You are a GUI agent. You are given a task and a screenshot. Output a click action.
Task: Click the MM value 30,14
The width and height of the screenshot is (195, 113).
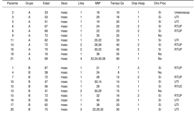(98, 82)
